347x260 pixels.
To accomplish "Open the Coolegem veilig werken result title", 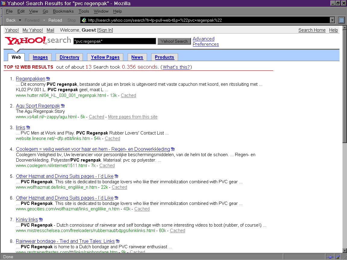I will (93, 149).
